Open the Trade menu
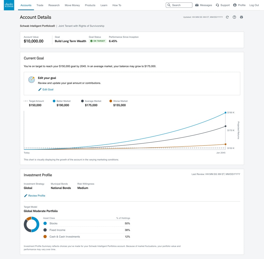Screen dimensions: 264x259 point(40,5)
